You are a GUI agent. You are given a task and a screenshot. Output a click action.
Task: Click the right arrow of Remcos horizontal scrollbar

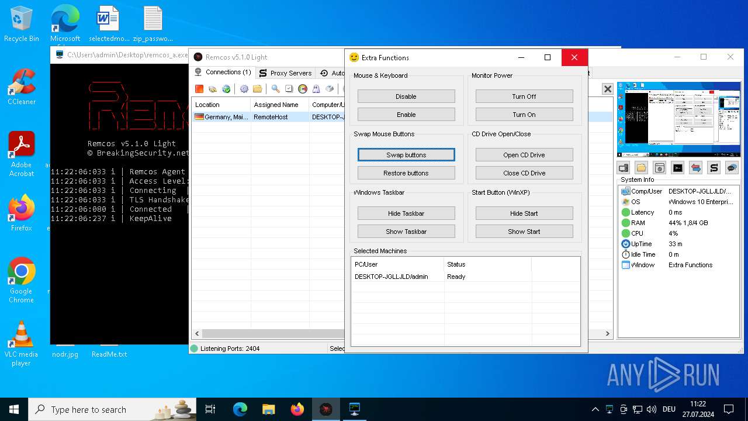608,333
